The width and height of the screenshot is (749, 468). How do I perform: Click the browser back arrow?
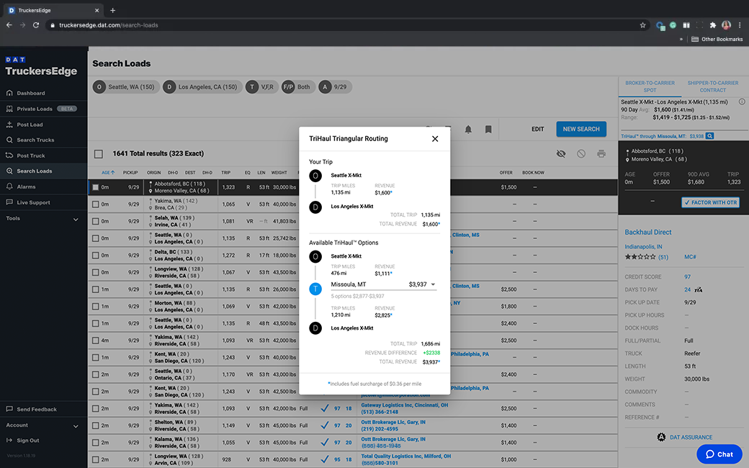[x=9, y=24]
